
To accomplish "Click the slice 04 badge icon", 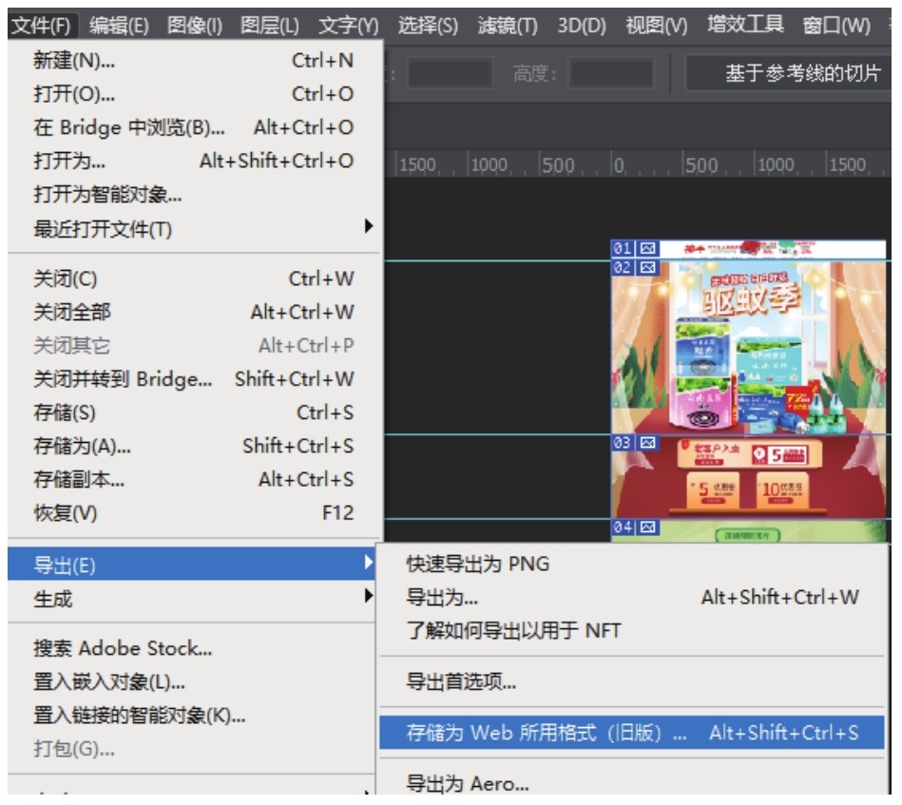I will tap(647, 527).
